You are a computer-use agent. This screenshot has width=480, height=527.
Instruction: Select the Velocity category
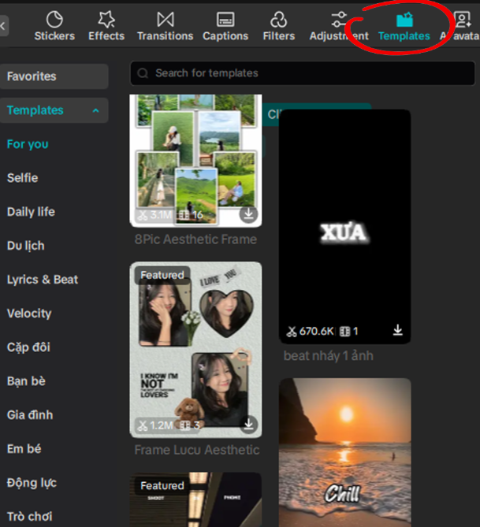click(x=29, y=314)
